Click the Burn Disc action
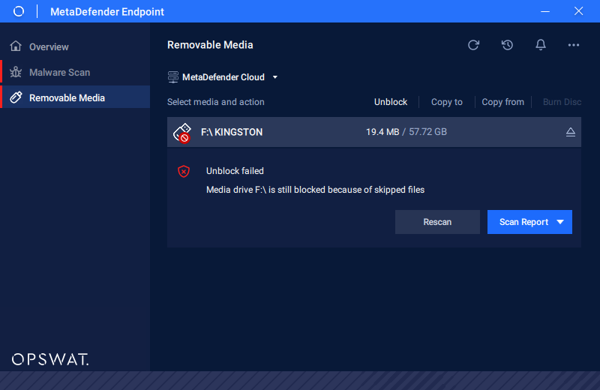The image size is (600, 390). [x=562, y=102]
